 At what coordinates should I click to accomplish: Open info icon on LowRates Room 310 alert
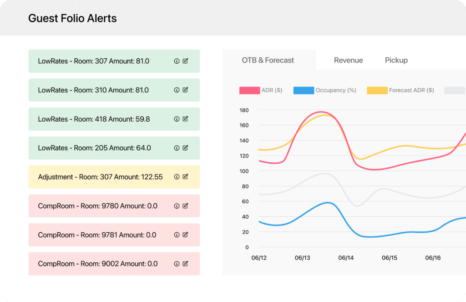(x=177, y=90)
